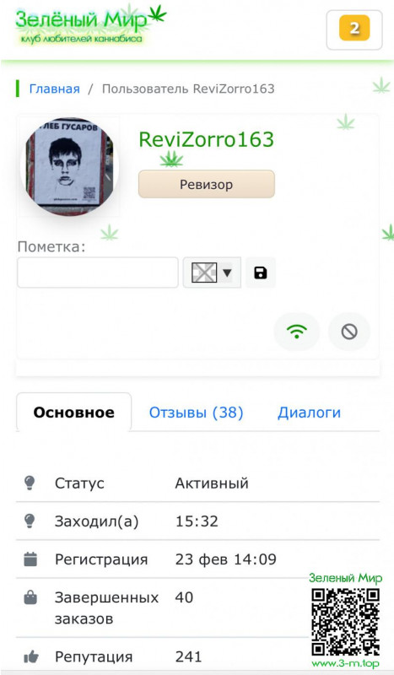Click the calendar icon beside Регистрация
The image size is (394, 675).
click(30, 559)
